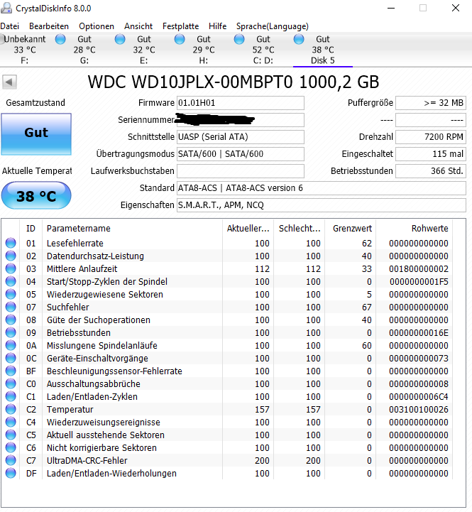Click raw value 0000000006C4 in Laden/Entladen-Zyklen row
Viewport: 472px width, 512px height.
click(419, 397)
